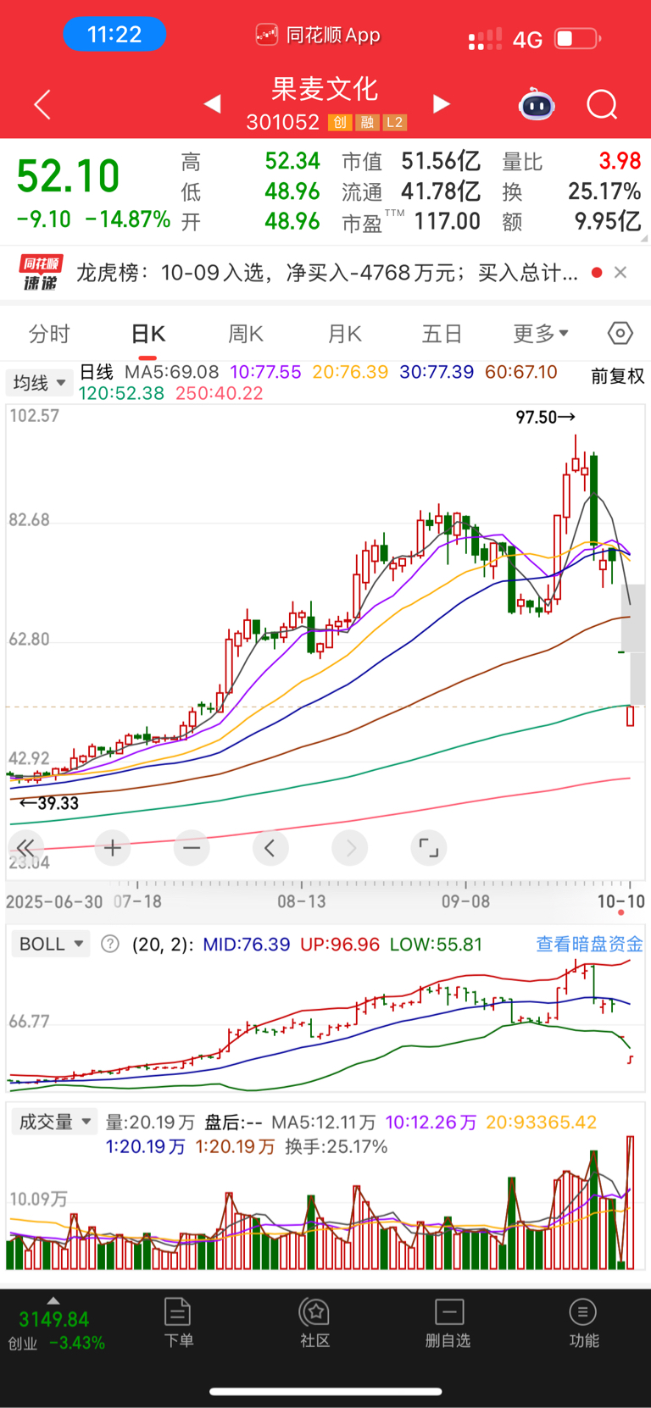Tap the 创 badge under stock name
The image size is (651, 1408).
340,123
